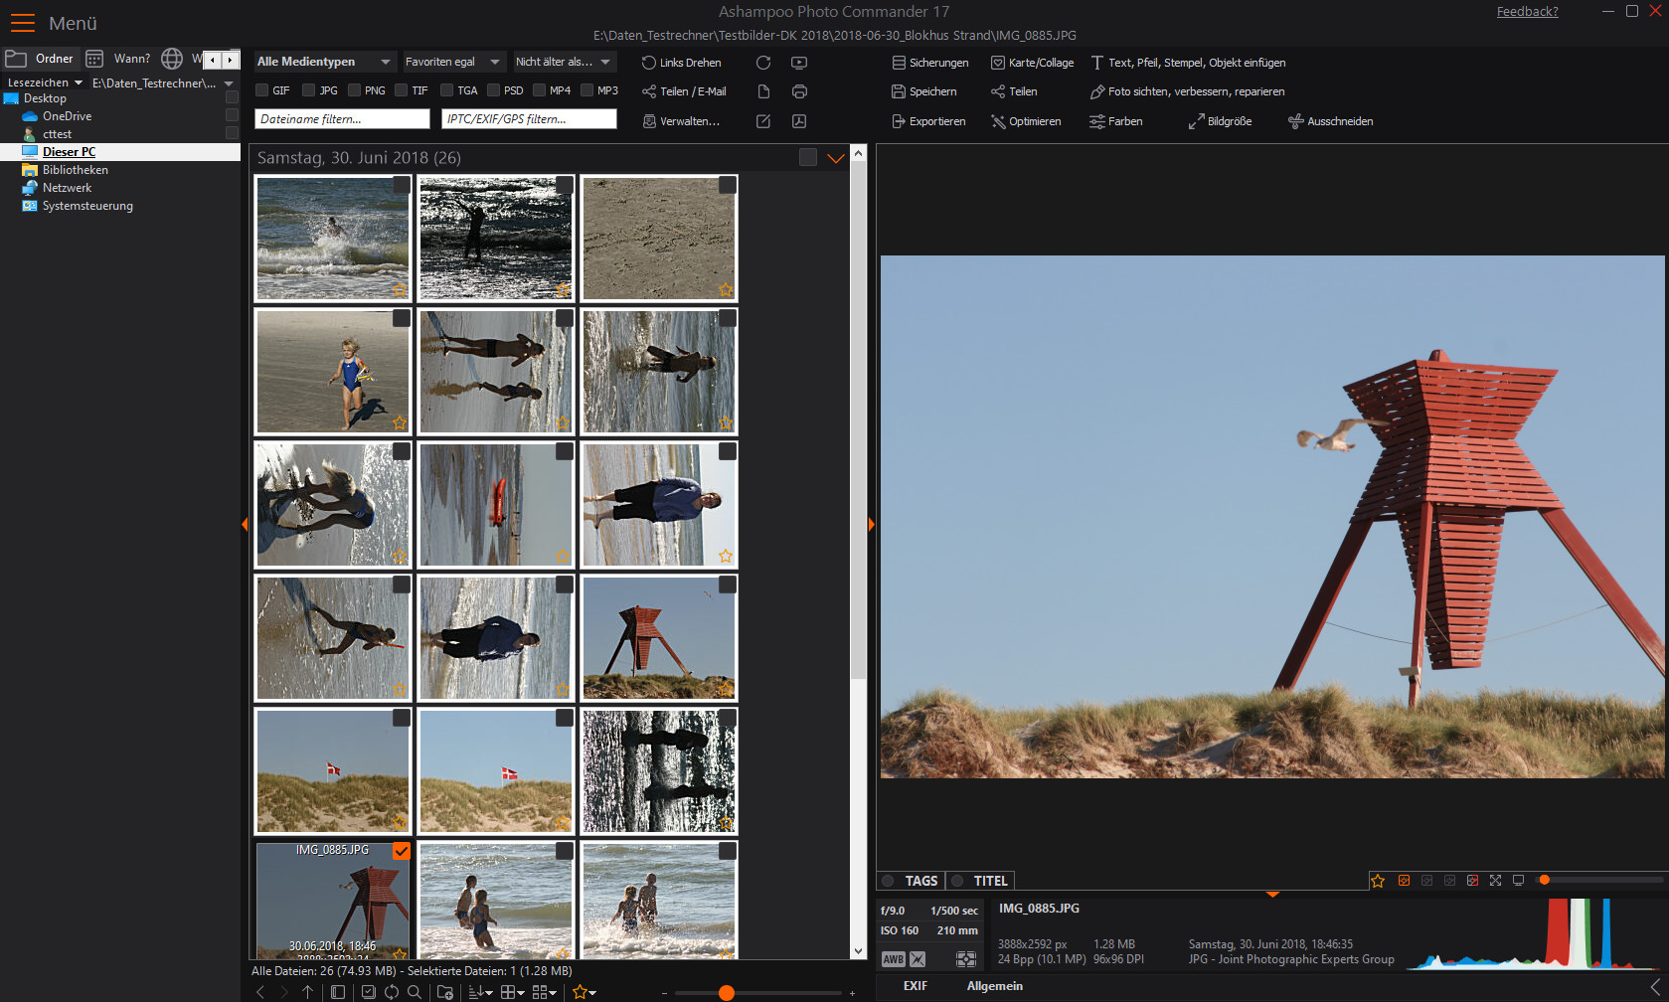Click the Bildgröße resize icon
1669x1002 pixels.
click(1197, 121)
